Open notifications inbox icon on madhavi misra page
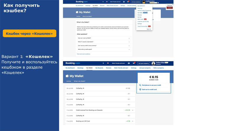Image resolution: width=233 pixels, height=131 pixels. point(128,2)
